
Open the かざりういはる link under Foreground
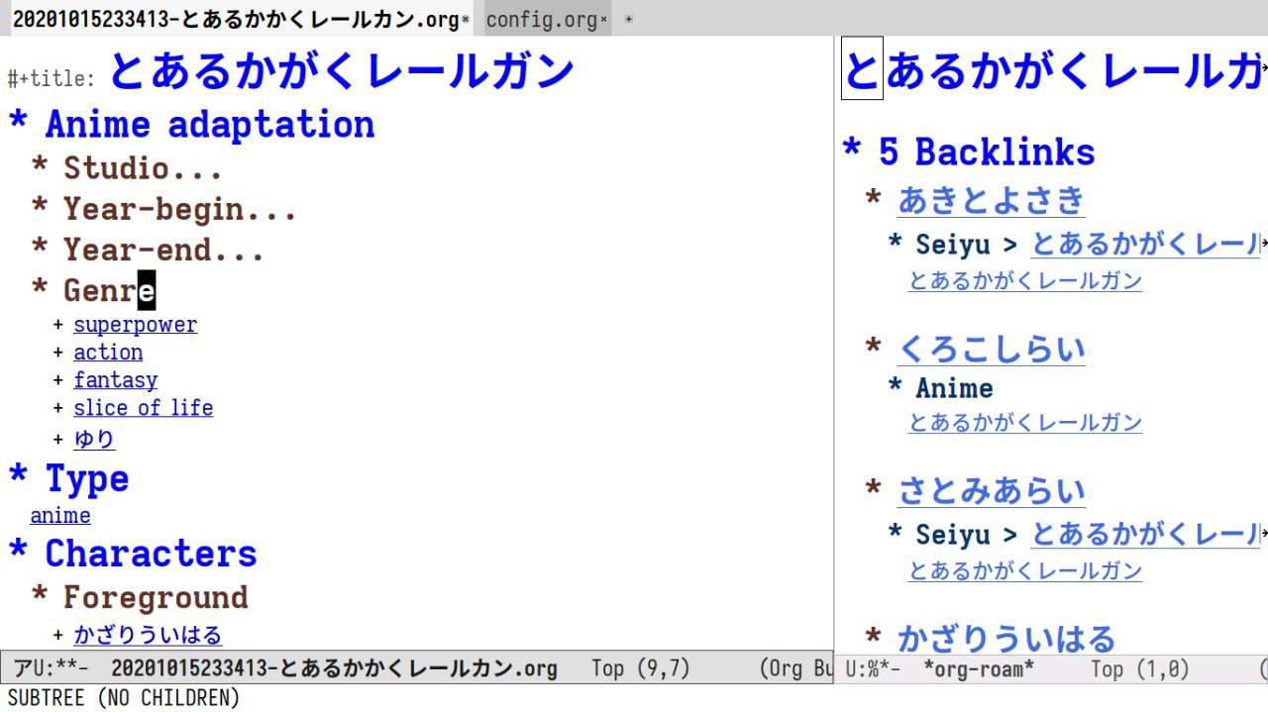click(148, 635)
